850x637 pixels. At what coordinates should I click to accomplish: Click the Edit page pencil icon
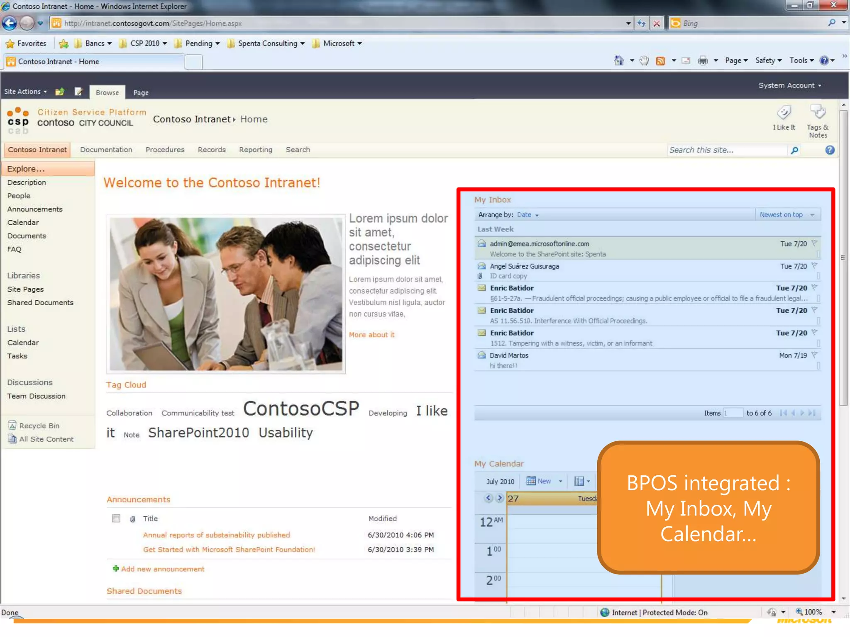click(78, 92)
